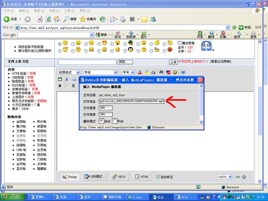
Task: Click the scissors cut icon
Action: 67,79
